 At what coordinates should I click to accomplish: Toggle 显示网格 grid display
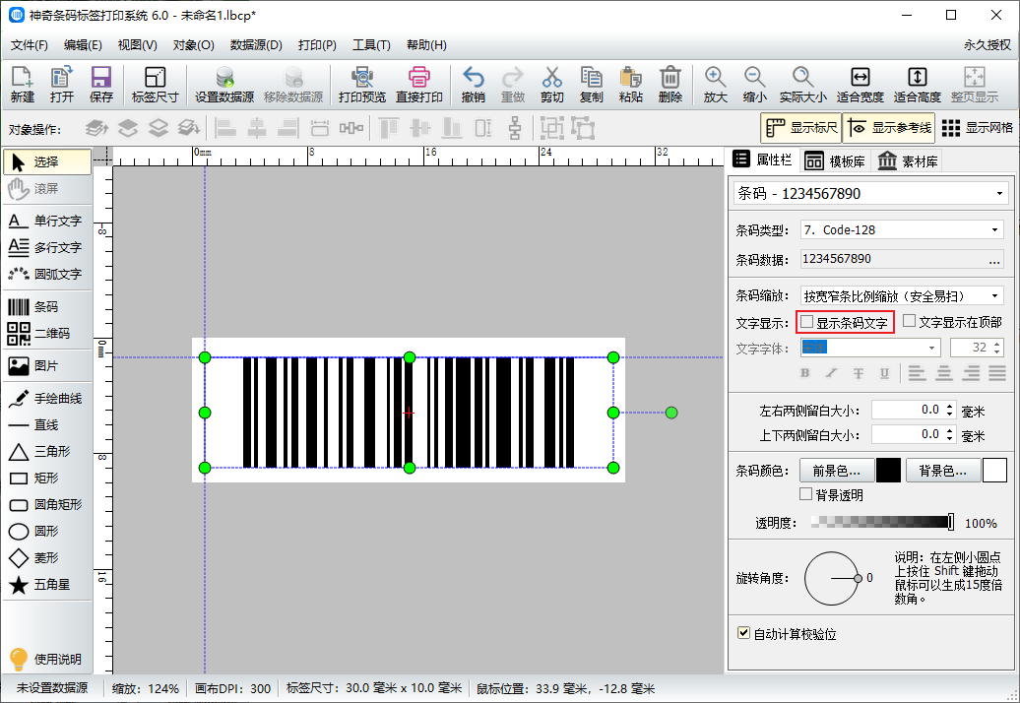977,128
